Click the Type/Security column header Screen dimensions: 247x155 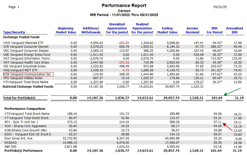coord(14,32)
